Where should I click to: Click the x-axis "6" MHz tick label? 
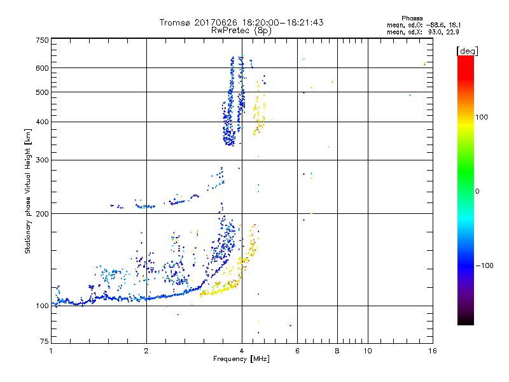pyautogui.click(x=297, y=351)
